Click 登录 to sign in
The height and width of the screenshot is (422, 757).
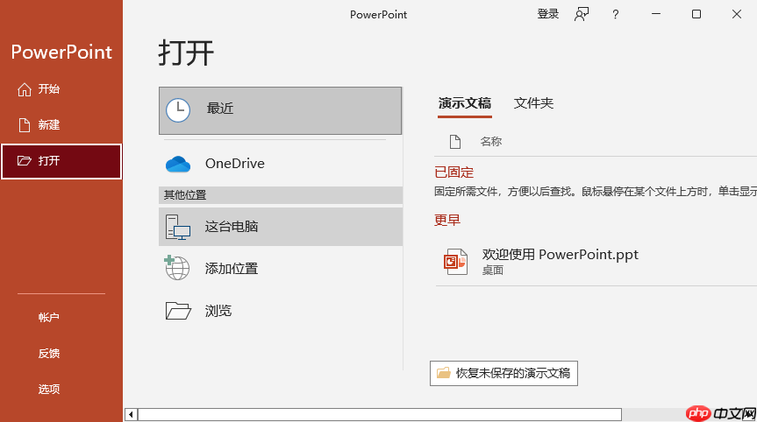click(x=548, y=14)
